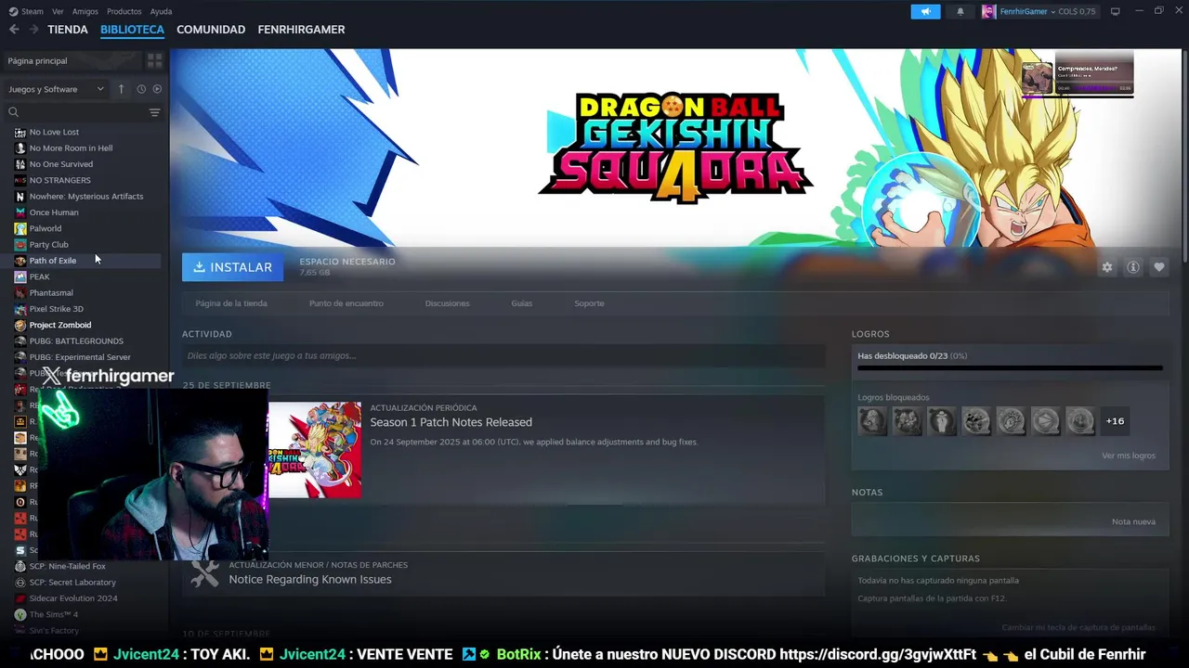The height and width of the screenshot is (668, 1189).
Task: Open the advanced filter sliders icon
Action: click(154, 112)
